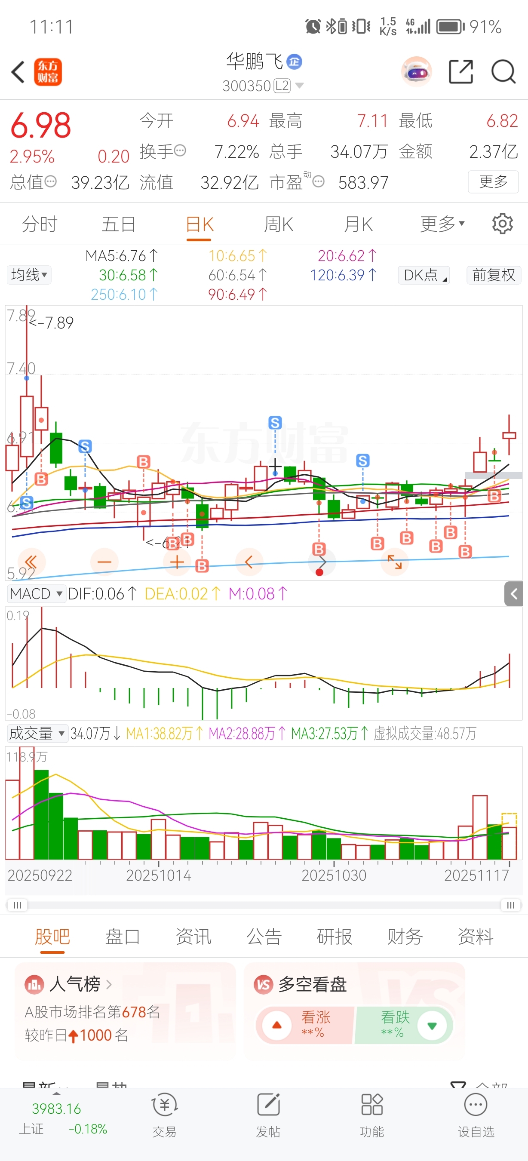
Task: Collapse indicator side panel arrow
Action: coord(513,594)
